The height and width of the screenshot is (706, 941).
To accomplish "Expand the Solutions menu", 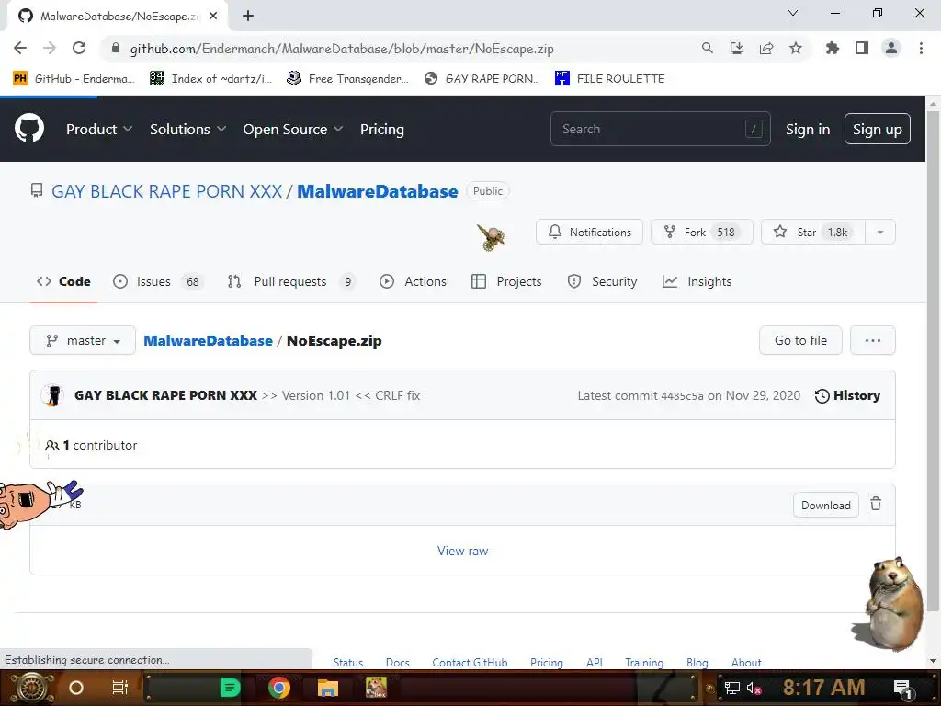I will (187, 129).
